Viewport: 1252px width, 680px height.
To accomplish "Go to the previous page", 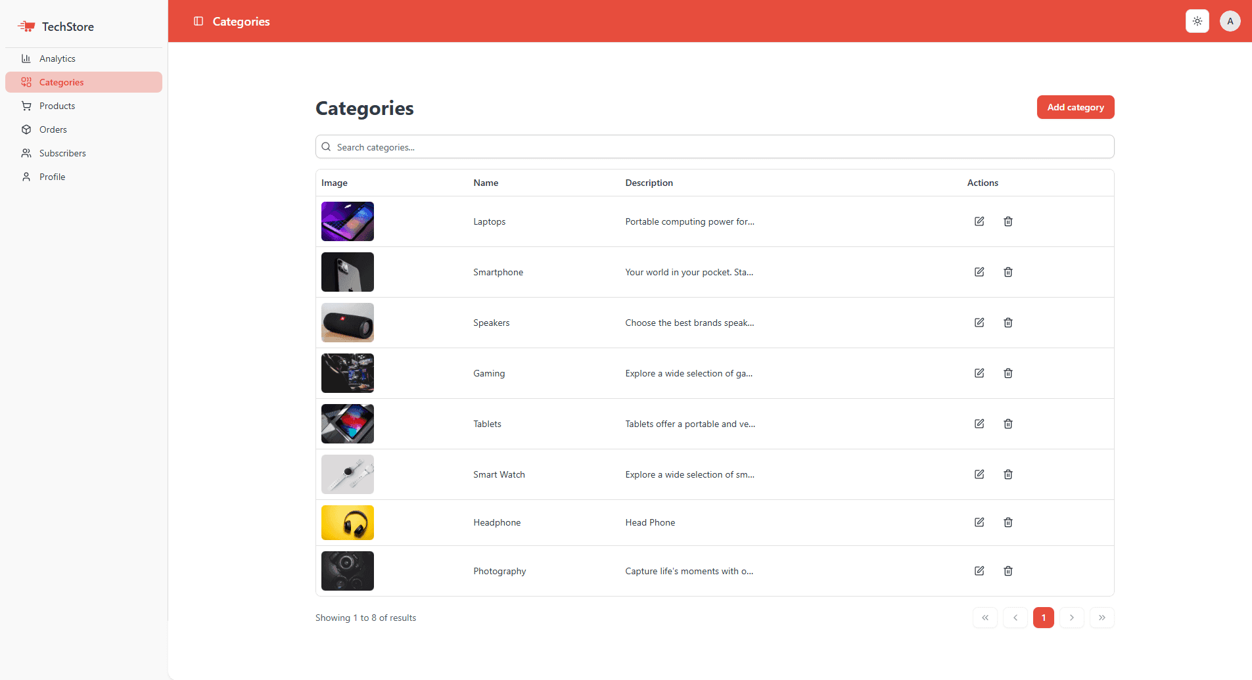I will pyautogui.click(x=1015, y=618).
